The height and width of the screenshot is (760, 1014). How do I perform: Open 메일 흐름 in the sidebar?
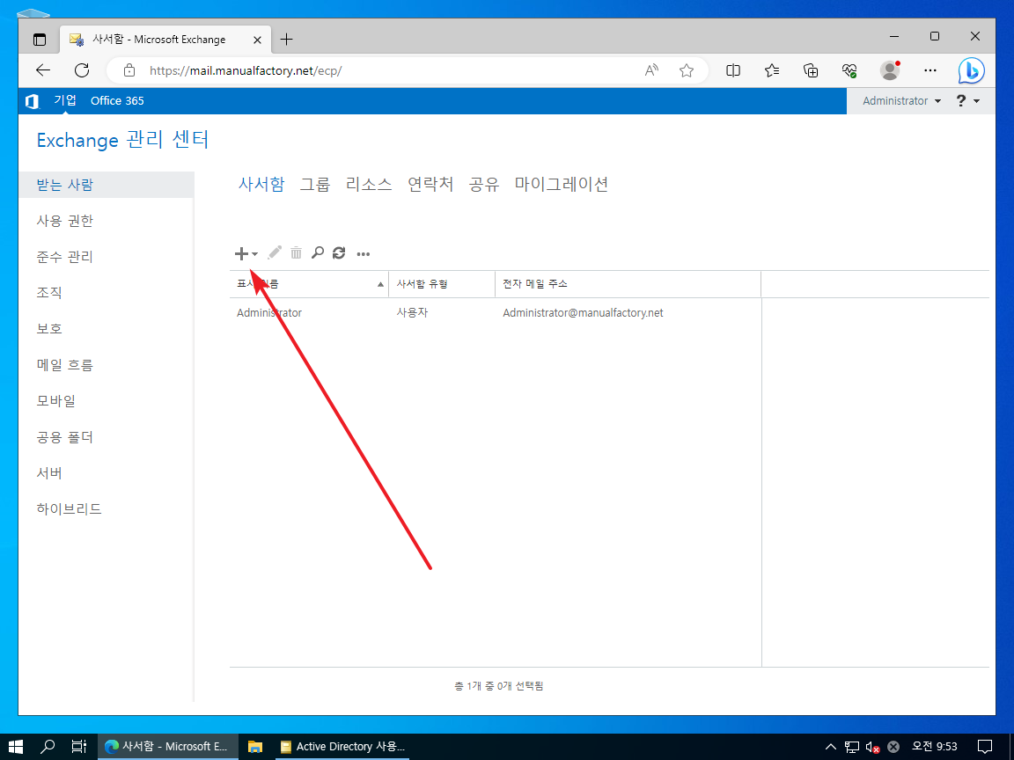64,365
